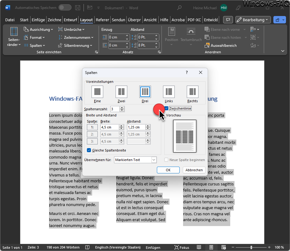Screen dimensions: 290x251
Task: Click the Abstand after 8 Pt. field
Action: (x=146, y=45)
